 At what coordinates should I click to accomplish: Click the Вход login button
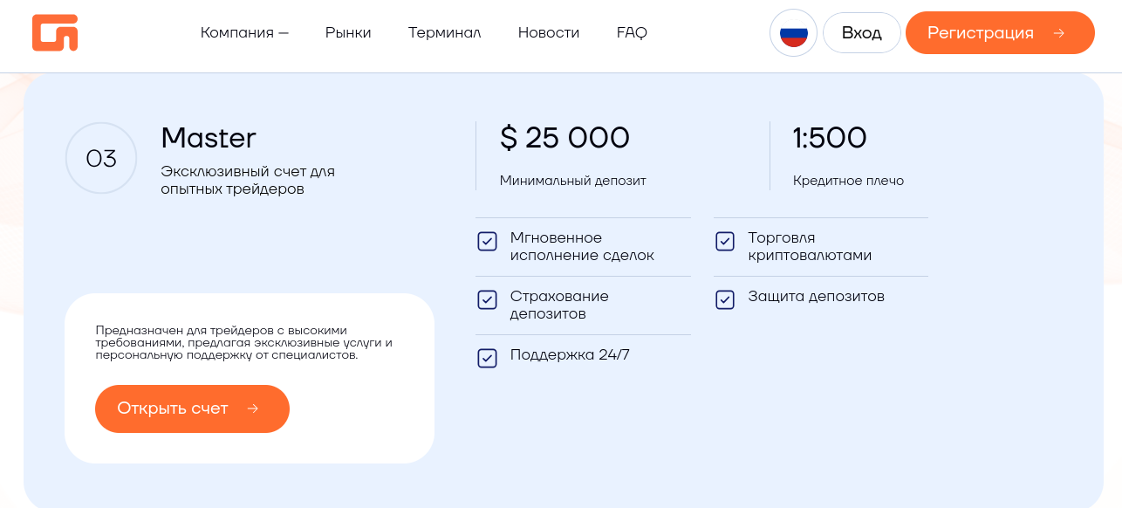pyautogui.click(x=861, y=33)
